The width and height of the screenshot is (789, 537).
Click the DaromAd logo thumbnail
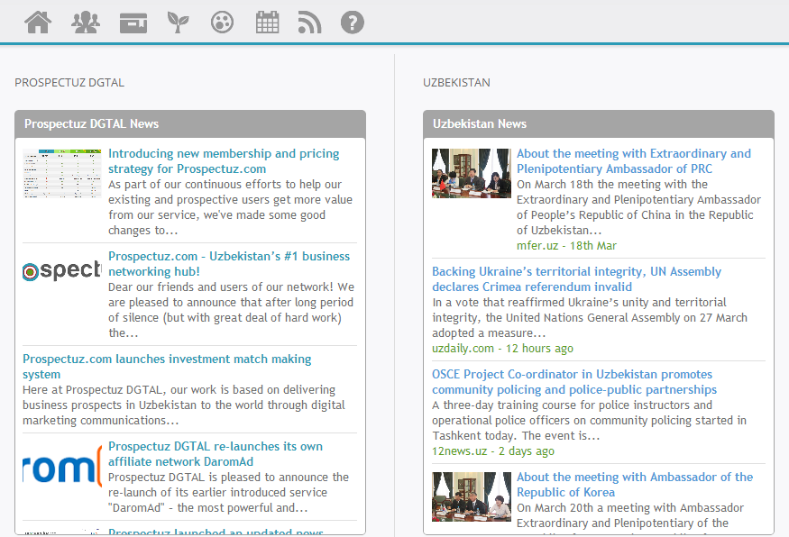coord(61,469)
